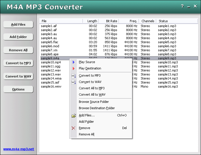Select the sample2.aif file row

119,30
